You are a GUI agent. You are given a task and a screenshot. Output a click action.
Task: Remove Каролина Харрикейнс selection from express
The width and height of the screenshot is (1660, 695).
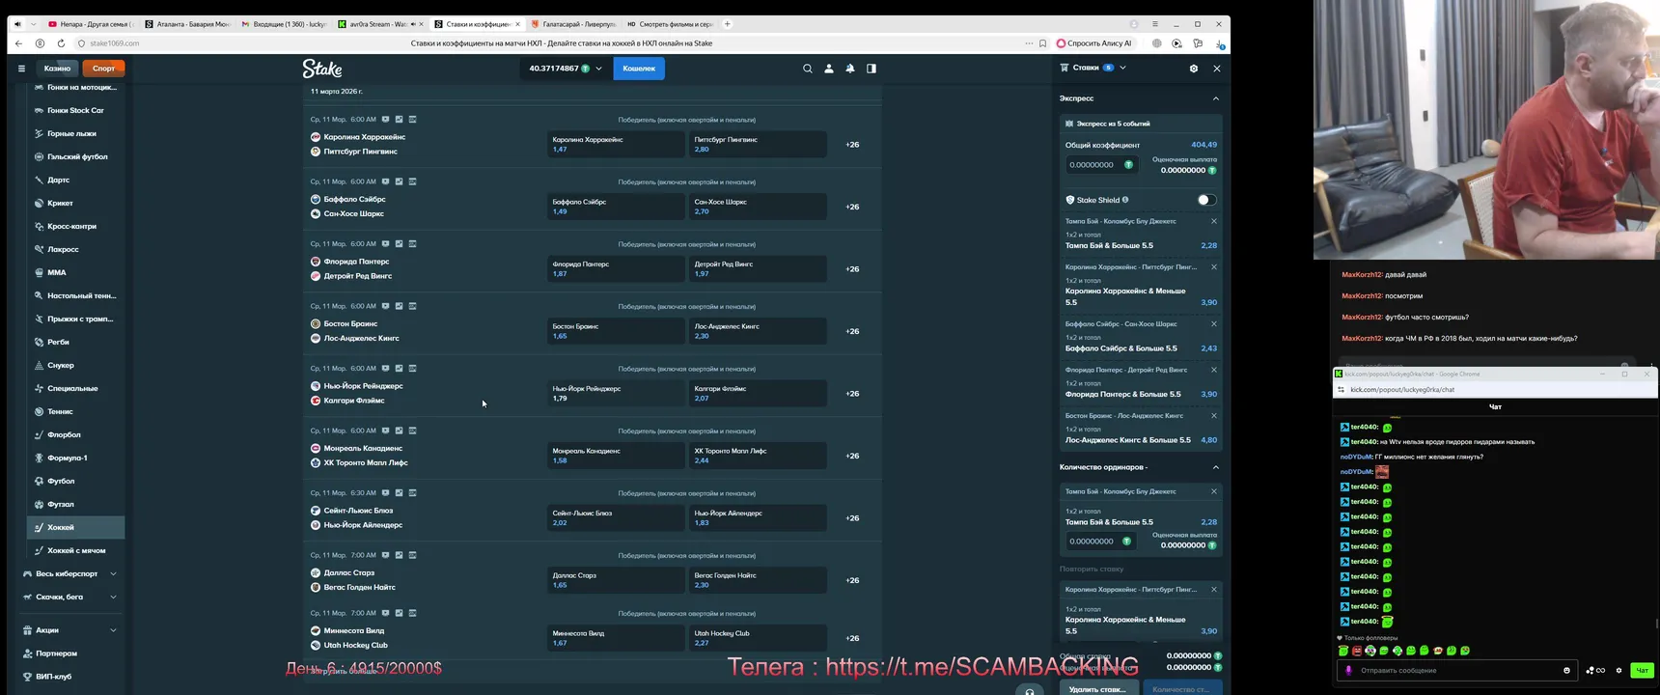point(1214,266)
